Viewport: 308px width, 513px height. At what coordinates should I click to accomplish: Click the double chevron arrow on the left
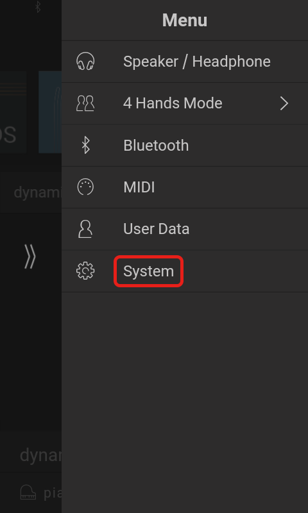pyautogui.click(x=30, y=257)
